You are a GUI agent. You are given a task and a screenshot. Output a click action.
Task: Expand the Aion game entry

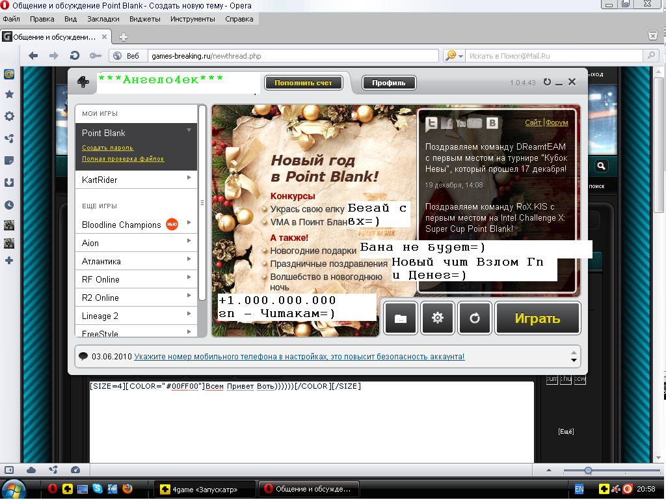[189, 241]
